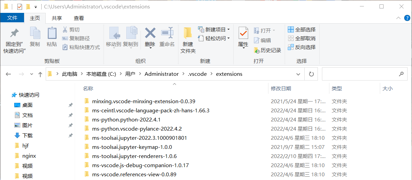
Task: Click the Cut (剪切) scissors icon
Action: pos(65,30)
